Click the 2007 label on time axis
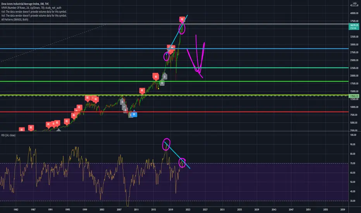The width and height of the screenshot is (361, 213). click(119, 210)
